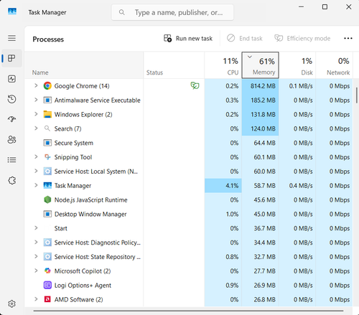Click the Google Chrome process icon
Viewport: 359px width, 315px height.
click(47, 86)
